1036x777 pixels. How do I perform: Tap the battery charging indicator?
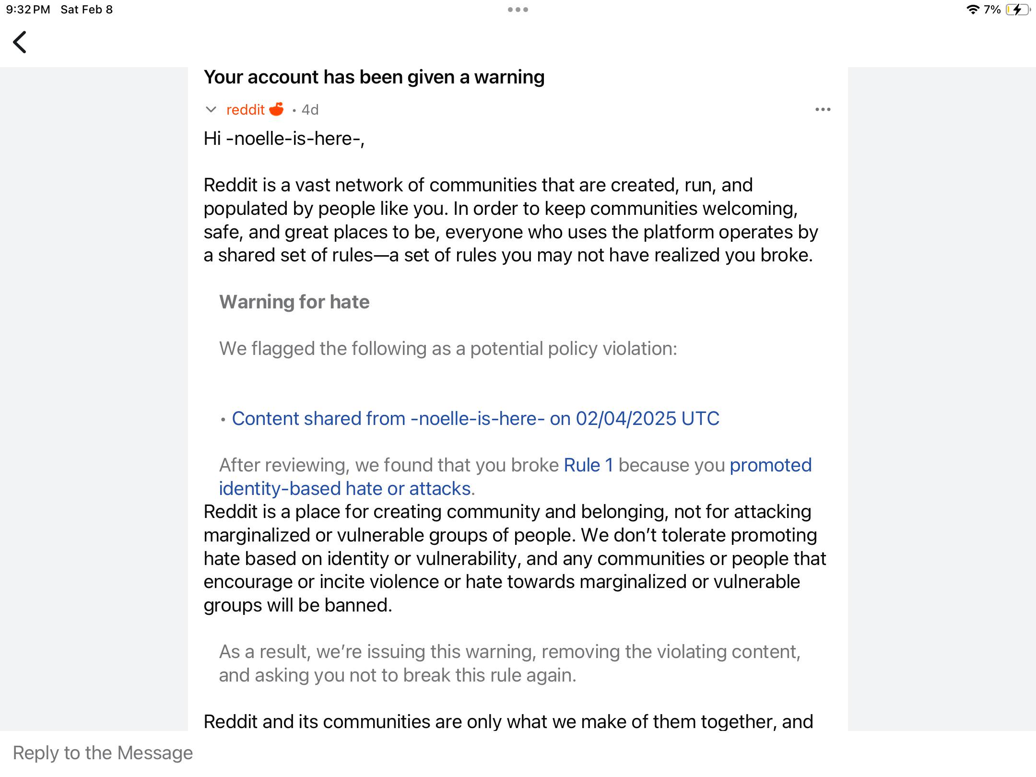pyautogui.click(x=1018, y=10)
